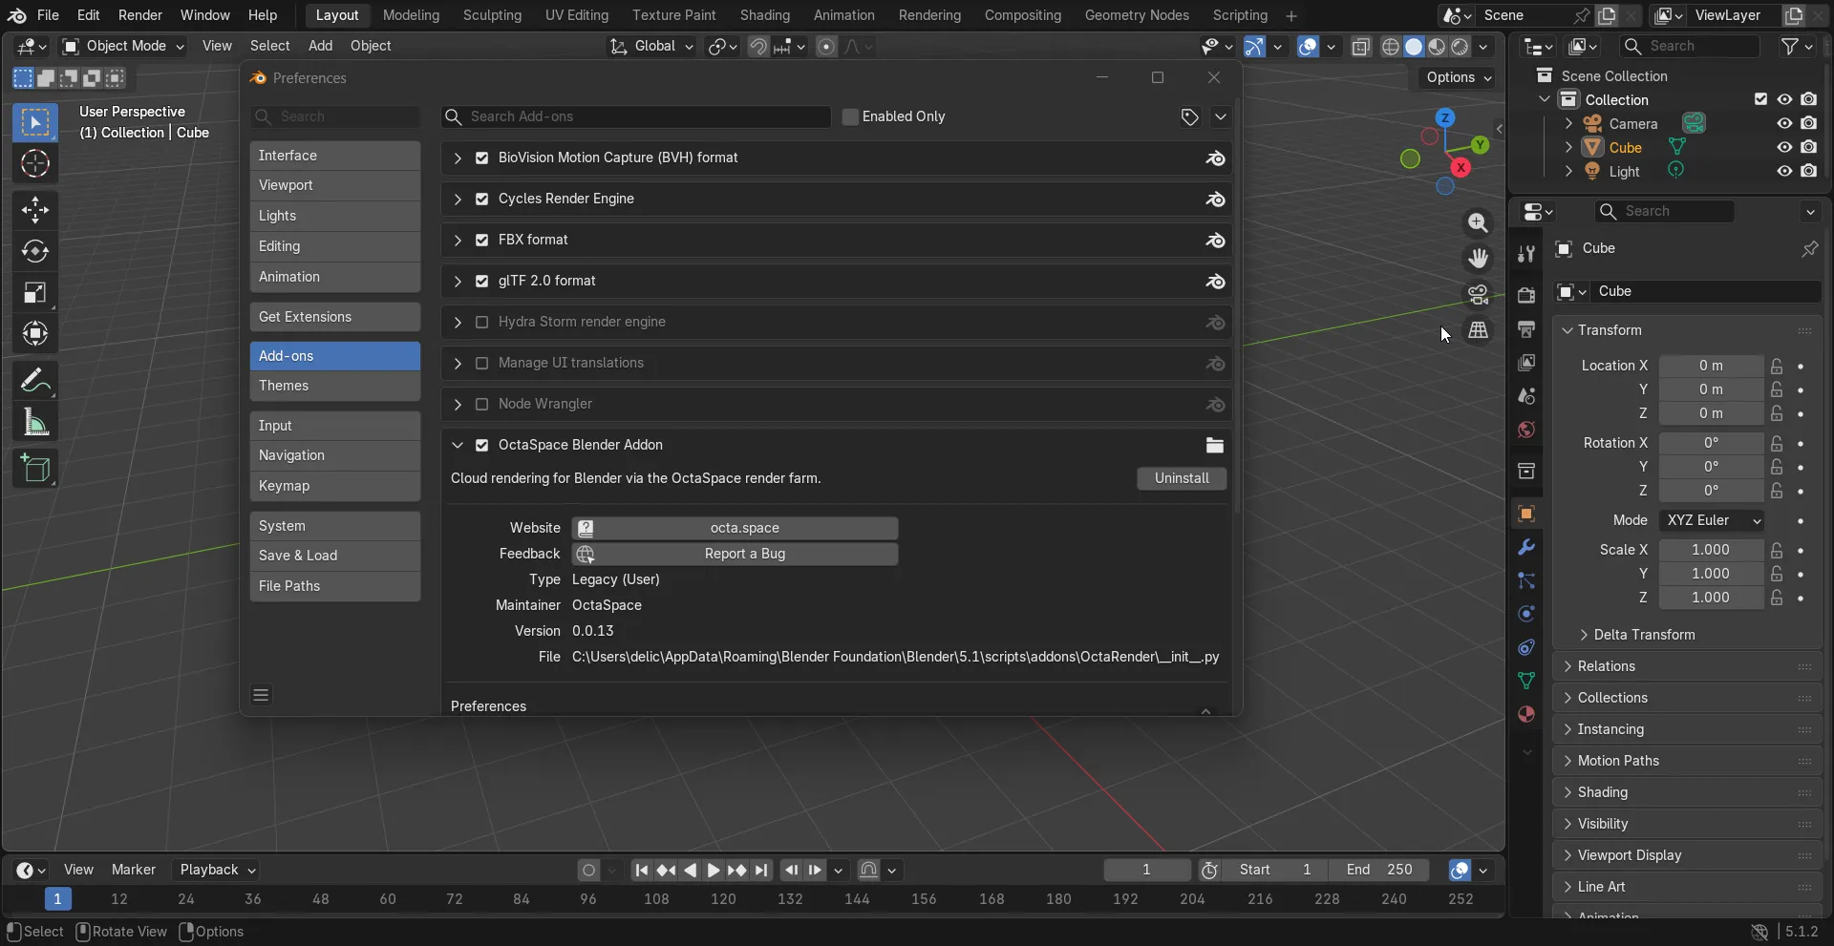Choose the Add Cube tool
1834x946 pixels.
pos(35,469)
